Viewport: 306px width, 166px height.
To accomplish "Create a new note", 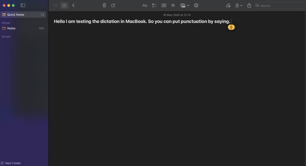I will point(113,5).
